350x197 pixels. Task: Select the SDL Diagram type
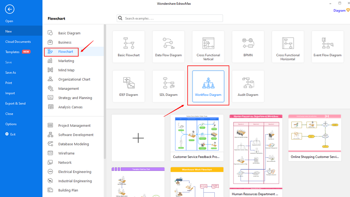click(168, 86)
